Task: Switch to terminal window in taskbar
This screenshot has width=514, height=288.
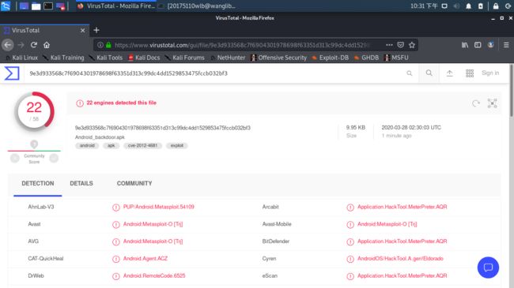Action: (x=198, y=6)
